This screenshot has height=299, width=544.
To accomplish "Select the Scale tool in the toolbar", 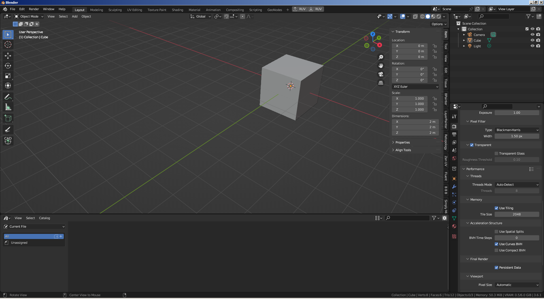I will (8, 76).
